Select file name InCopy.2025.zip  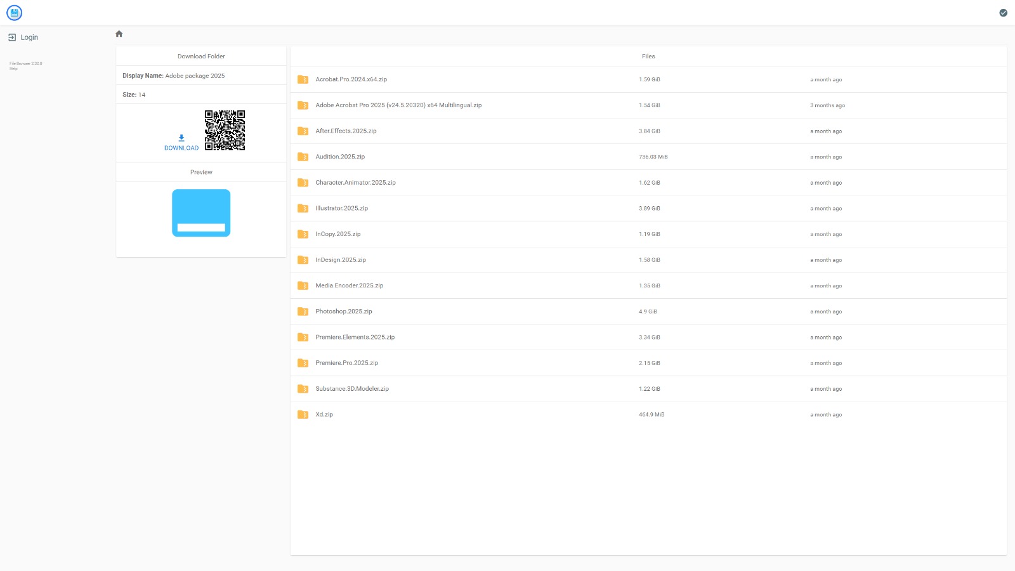[x=338, y=234]
